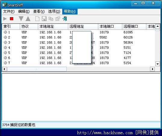This screenshot has width=162, height=136.
Task: Open the 文件(F) menu
Action: pyautogui.click(x=9, y=11)
